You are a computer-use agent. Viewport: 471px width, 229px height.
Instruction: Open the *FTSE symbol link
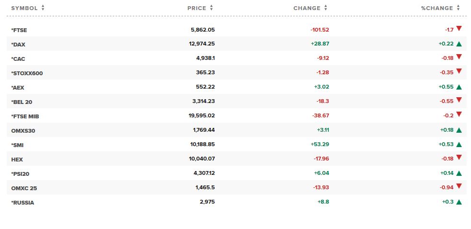19,30
